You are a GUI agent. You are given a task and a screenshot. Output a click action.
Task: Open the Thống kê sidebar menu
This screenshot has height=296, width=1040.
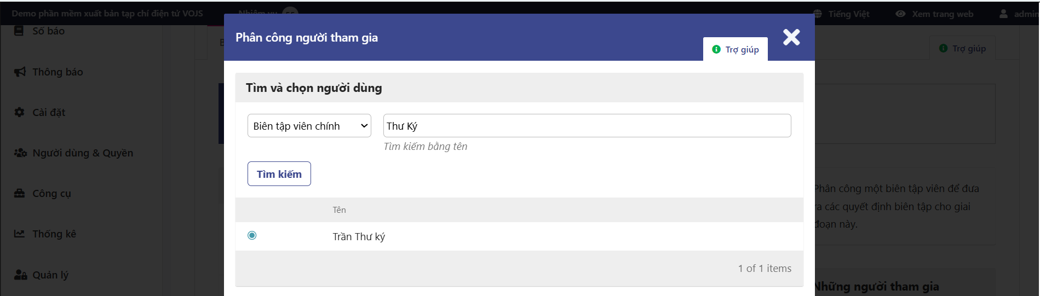tap(54, 234)
